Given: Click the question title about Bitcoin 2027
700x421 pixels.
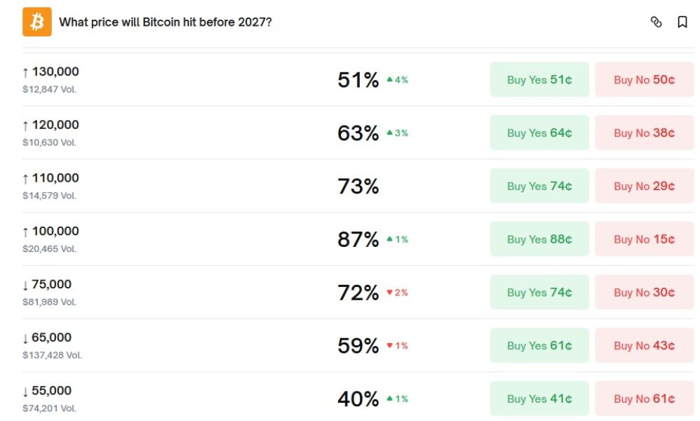Looking at the screenshot, I should 166,22.
